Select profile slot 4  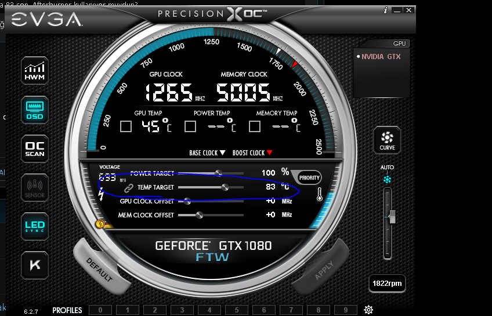point(209,310)
